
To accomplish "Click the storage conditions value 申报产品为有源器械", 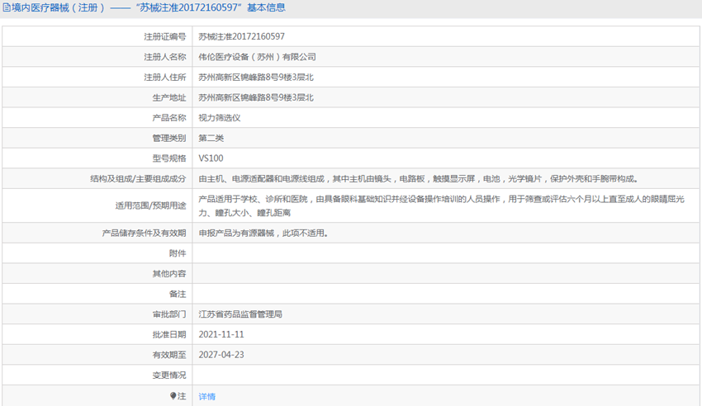I will coord(263,234).
